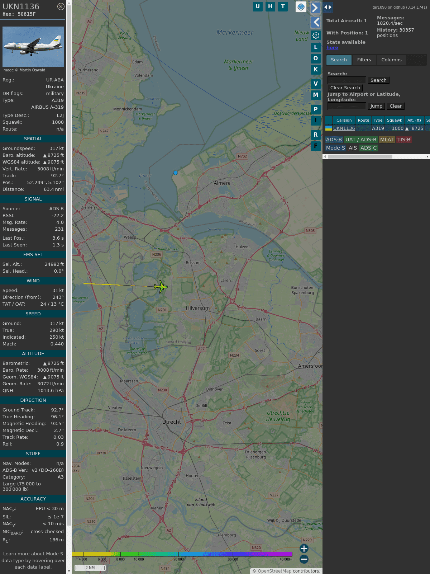Click the Jump button
The width and height of the screenshot is (430, 574).
[376, 106]
